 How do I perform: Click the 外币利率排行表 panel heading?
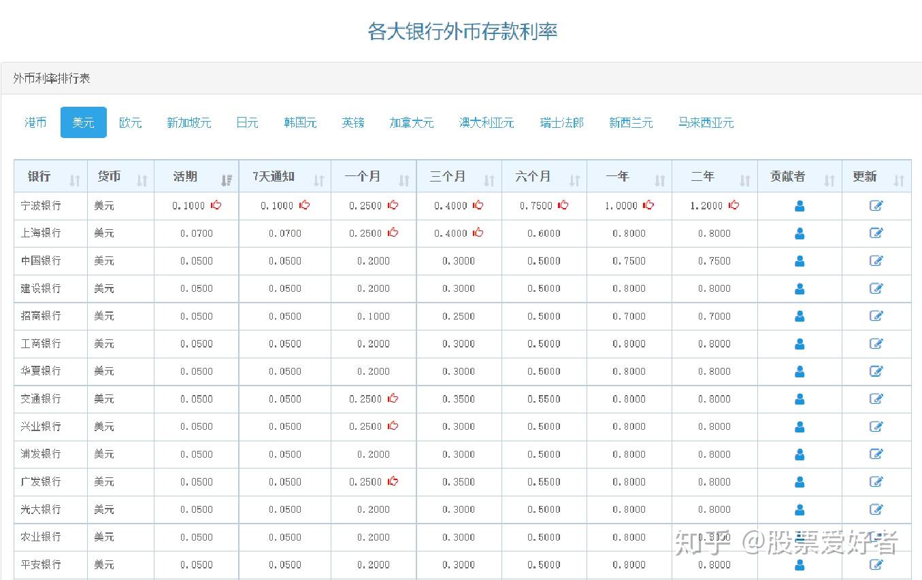point(52,78)
